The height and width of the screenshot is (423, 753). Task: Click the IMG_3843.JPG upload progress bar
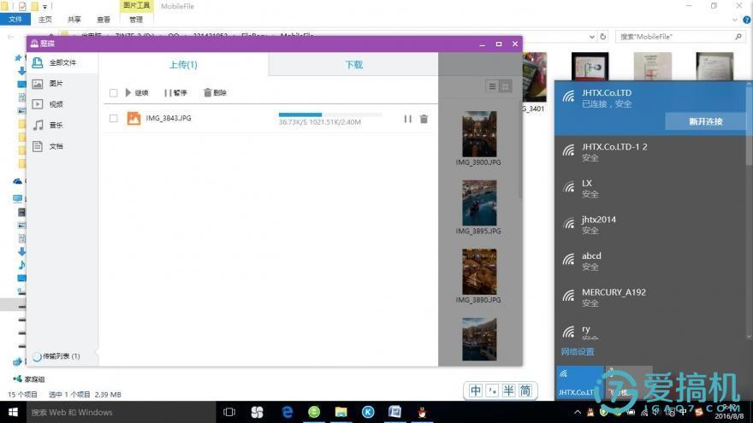[x=330, y=115]
